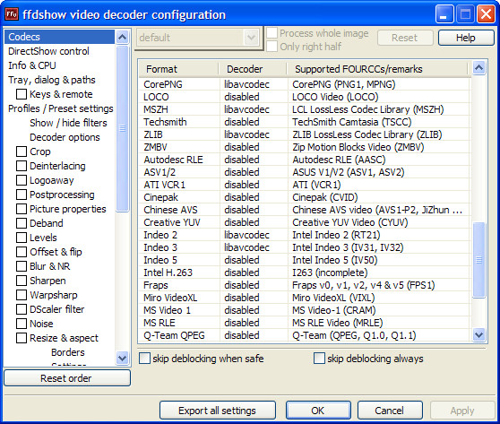The height and width of the screenshot is (424, 500).
Task: Open Info & CPU page
Action: click(32, 65)
